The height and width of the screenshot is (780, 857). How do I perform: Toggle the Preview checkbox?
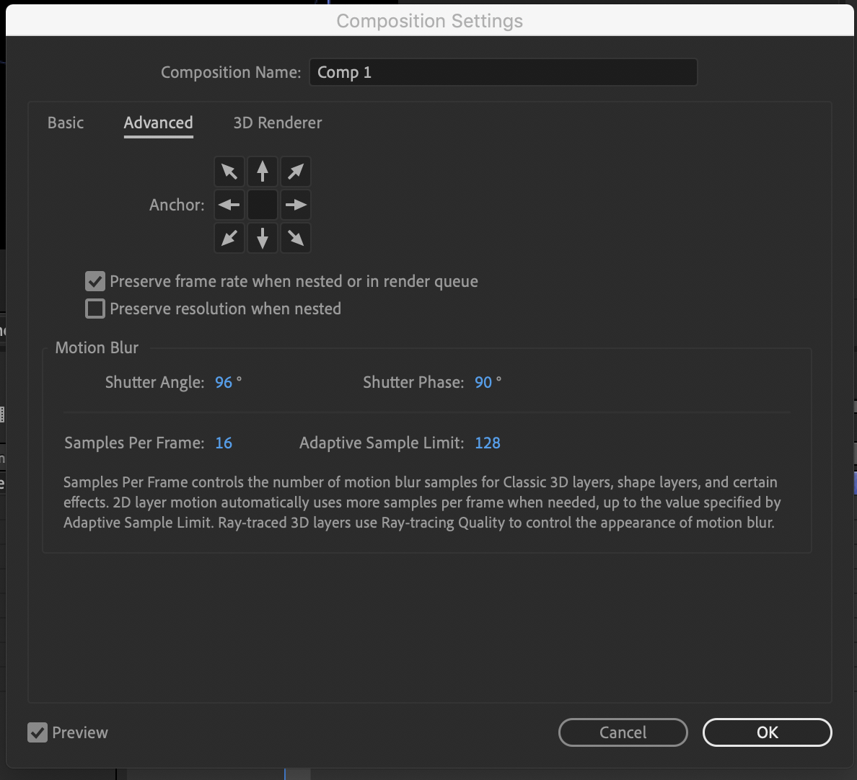pos(38,732)
